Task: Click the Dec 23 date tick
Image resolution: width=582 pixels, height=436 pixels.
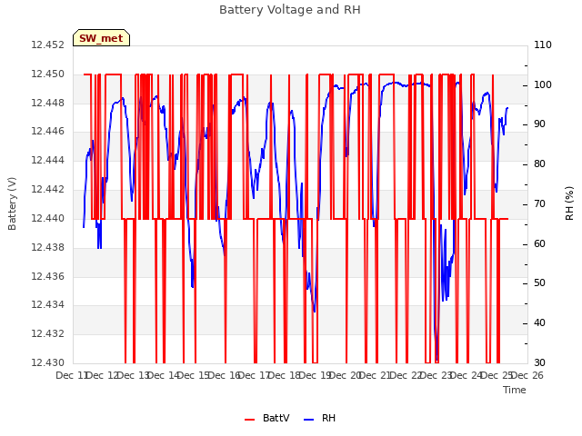Action: (436, 376)
